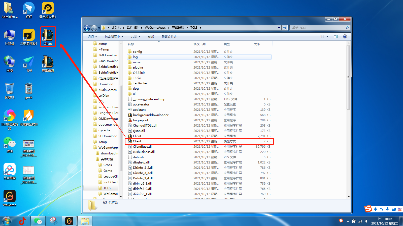Refresh the TCLS folder address bar
Image resolution: width=403 pixels, height=226 pixels.
pyautogui.click(x=285, y=28)
